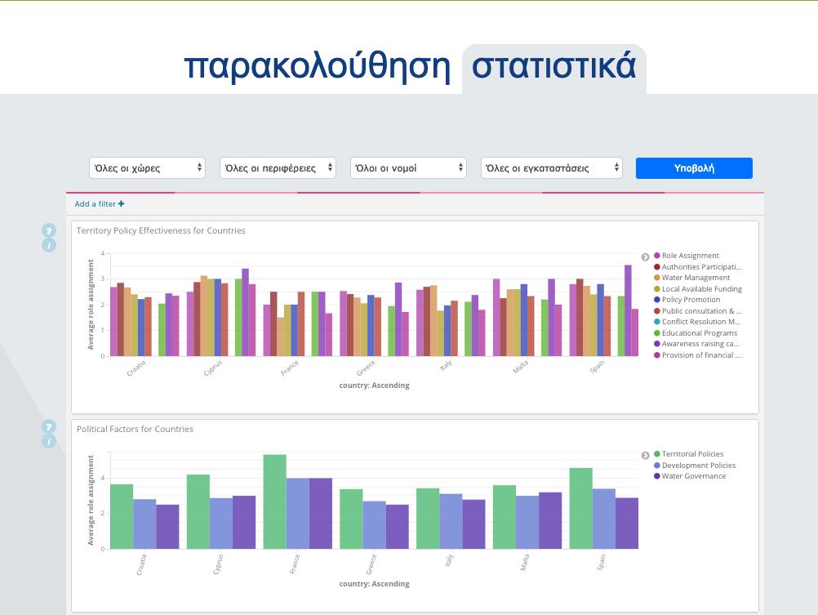Screen dimensions: 818x615
Task: Click the Add a filter link
Action: click(99, 203)
